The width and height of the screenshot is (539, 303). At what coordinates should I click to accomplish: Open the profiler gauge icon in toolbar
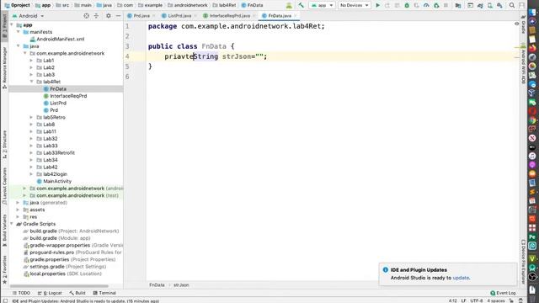point(426,6)
